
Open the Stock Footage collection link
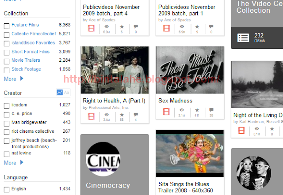coord(26,69)
